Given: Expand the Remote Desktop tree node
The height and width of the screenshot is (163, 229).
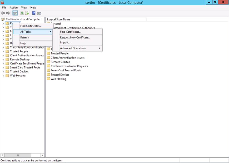Looking at the screenshot, I should click(3, 60).
